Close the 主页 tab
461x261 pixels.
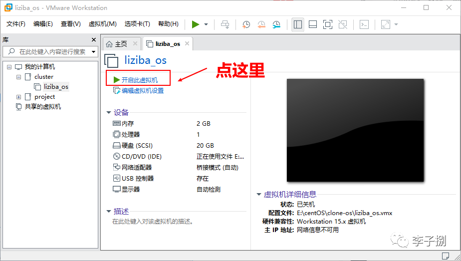(135, 43)
